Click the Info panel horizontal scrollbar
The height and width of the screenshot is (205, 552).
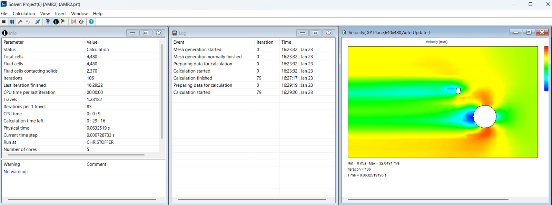(x=77, y=155)
